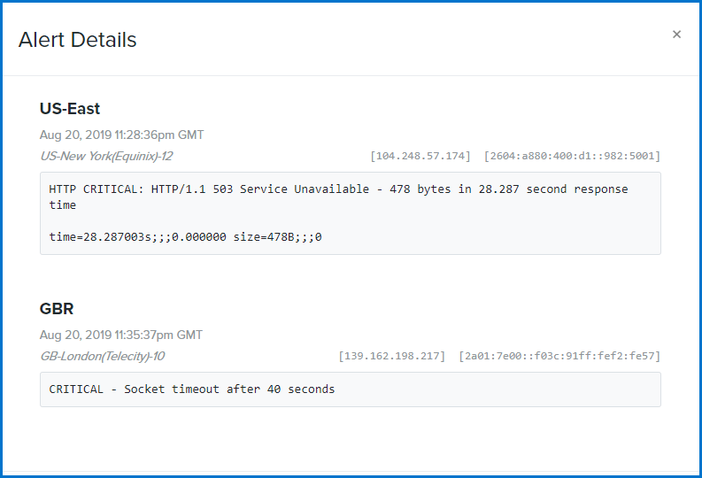Viewport: 702px width, 478px height.
Task: Select the GBR region heading
Action: (57, 309)
